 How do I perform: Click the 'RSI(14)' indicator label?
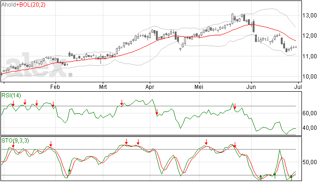(x=11, y=95)
